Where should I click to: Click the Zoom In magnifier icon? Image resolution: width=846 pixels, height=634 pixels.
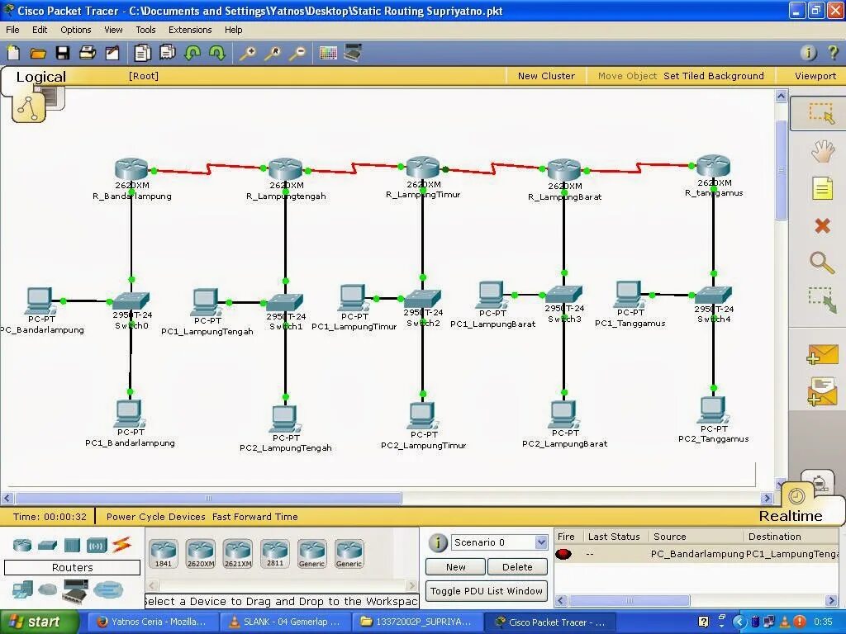pos(248,53)
